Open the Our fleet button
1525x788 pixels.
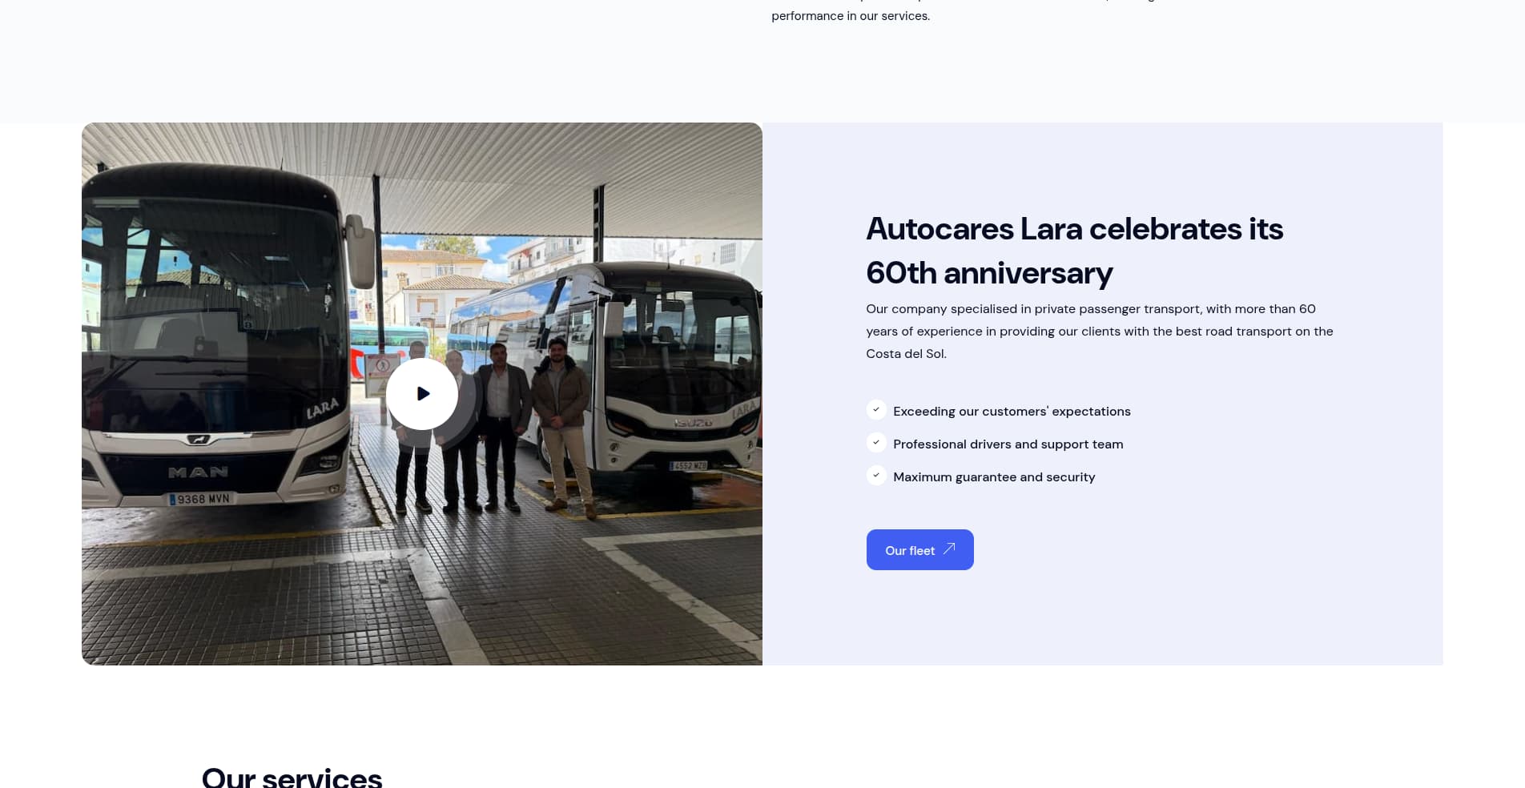point(919,550)
